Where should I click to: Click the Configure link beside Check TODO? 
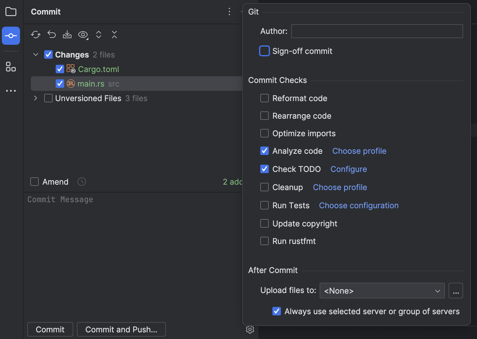pos(349,169)
